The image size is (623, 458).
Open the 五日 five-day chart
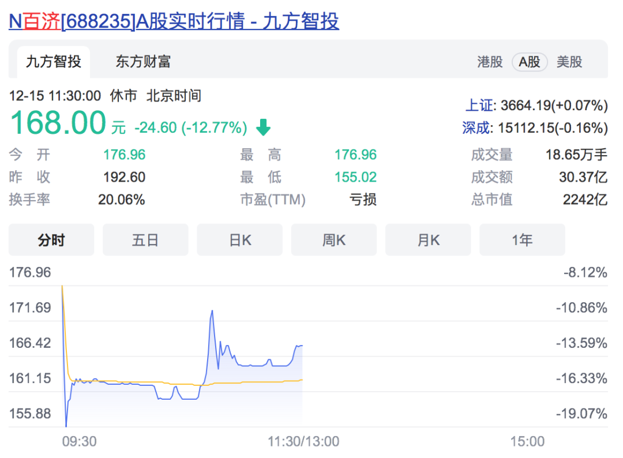tap(145, 240)
